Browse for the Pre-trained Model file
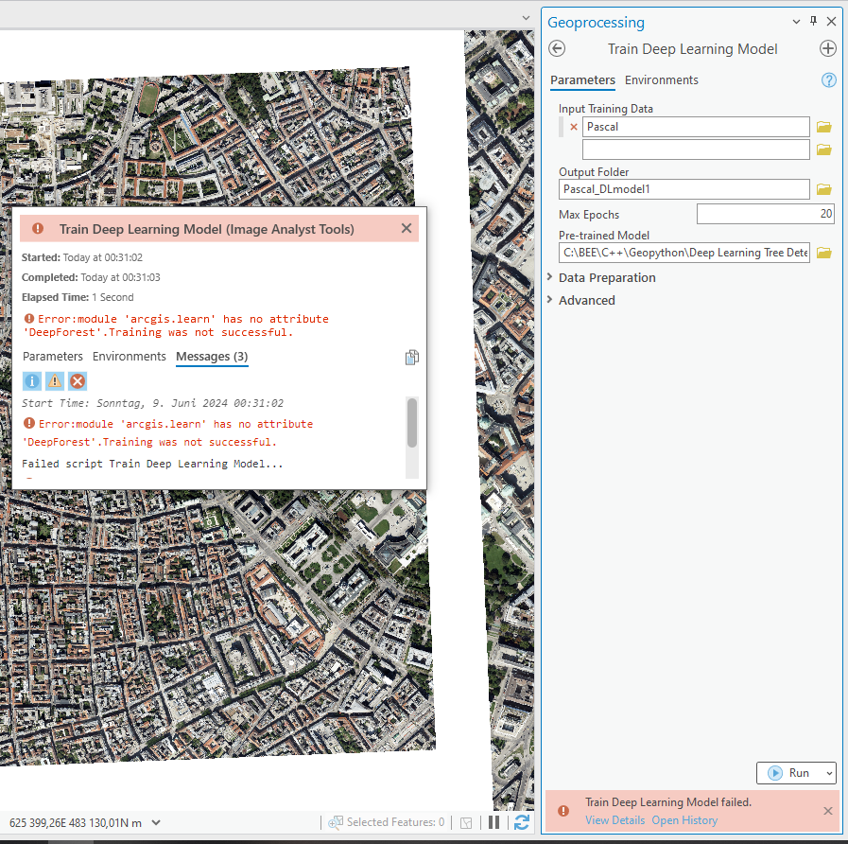 pyautogui.click(x=823, y=252)
